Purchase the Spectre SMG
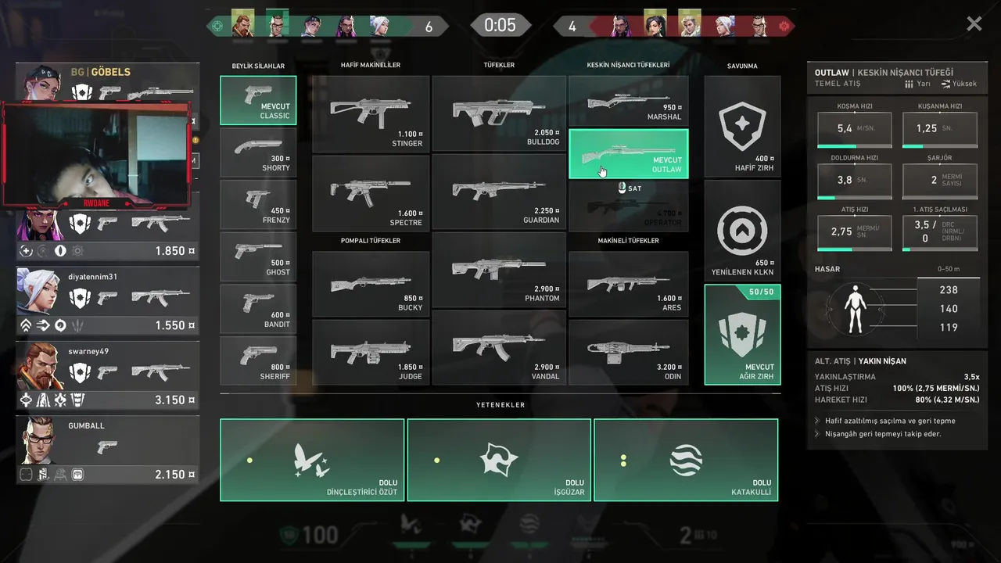1001x563 pixels. [371, 192]
